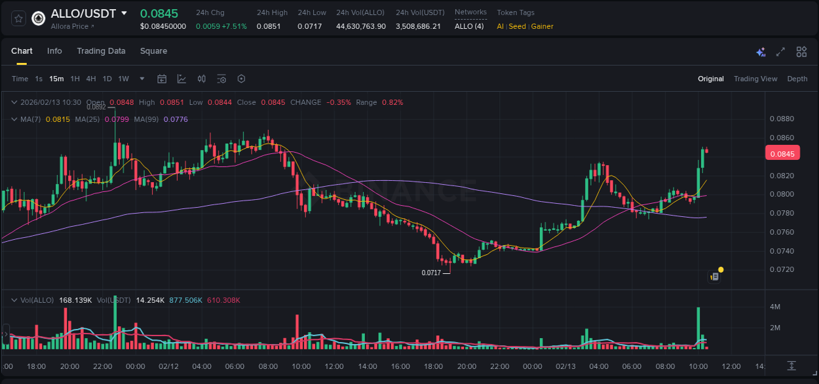Toggle the favorite star for ALLO/USDT
This screenshot has height=384, width=819.
click(x=18, y=18)
